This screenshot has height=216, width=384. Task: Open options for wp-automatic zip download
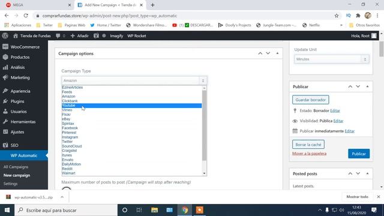tap(62, 197)
